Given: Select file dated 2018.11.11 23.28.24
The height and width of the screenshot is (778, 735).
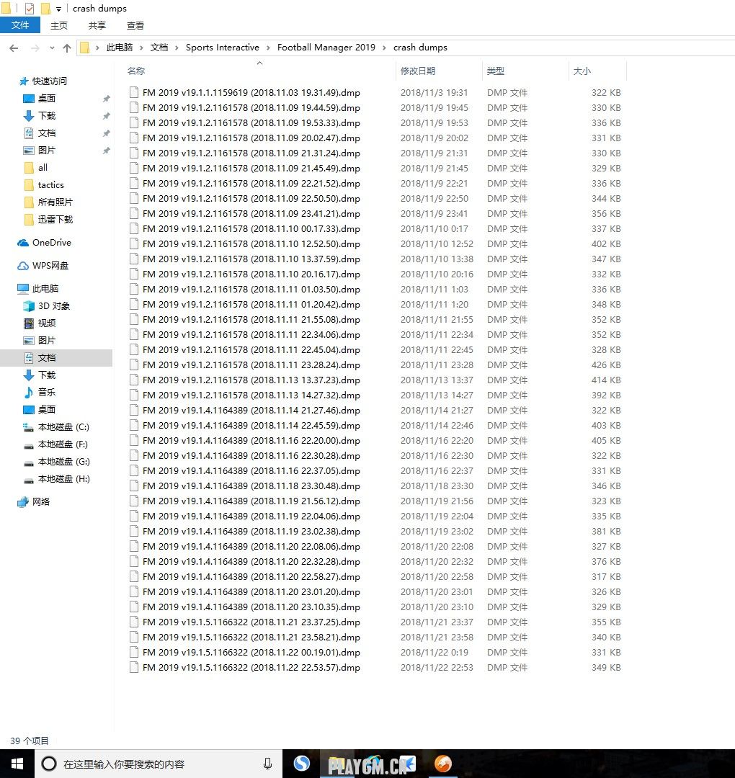Looking at the screenshot, I should click(x=251, y=365).
